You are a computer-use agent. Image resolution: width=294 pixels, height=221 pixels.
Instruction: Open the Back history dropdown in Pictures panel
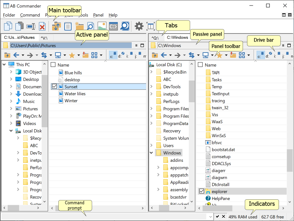(x=23, y=55)
